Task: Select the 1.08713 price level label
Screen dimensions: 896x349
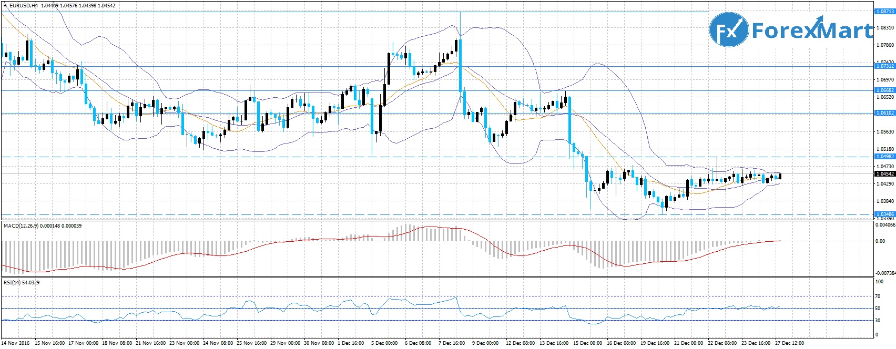Action: pos(884,11)
